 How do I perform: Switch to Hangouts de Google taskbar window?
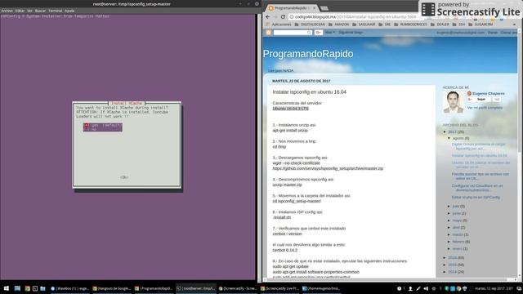point(112,288)
